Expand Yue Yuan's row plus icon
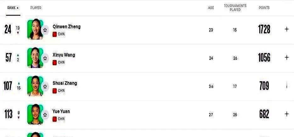The width and height of the screenshot is (294, 137). tap(287, 114)
